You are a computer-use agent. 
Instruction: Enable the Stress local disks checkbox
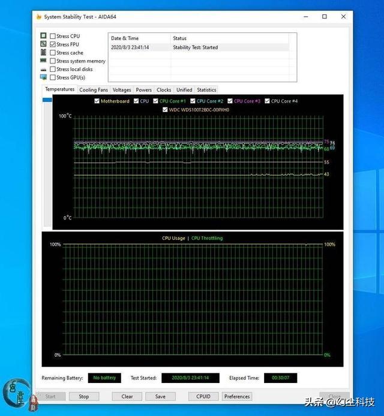tap(53, 69)
